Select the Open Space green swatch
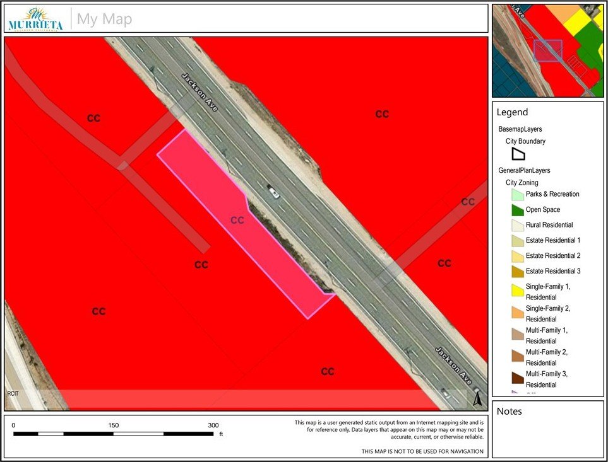Screen dimensions: 608x462 (518, 210)
